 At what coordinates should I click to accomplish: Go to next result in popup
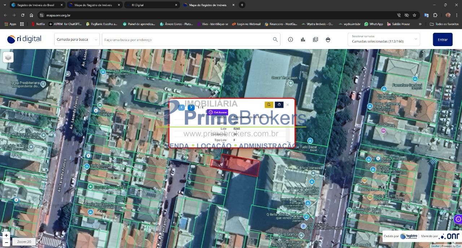(x=191, y=107)
